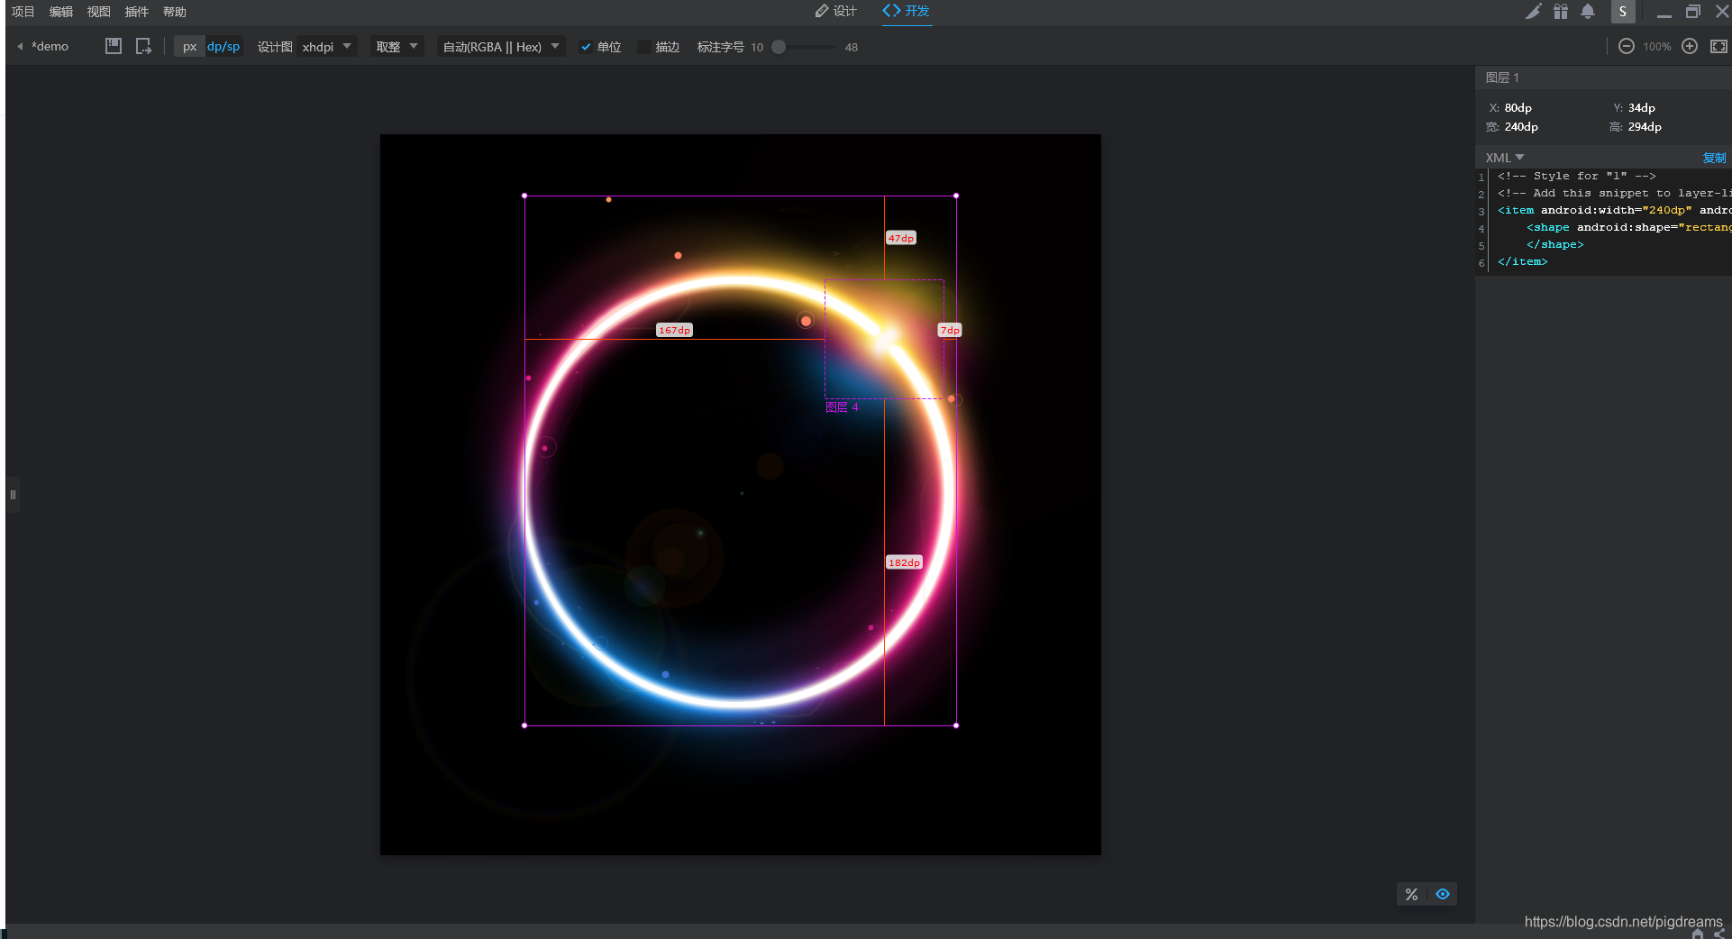The width and height of the screenshot is (1732, 939).
Task: Open the 自动(RGBA || Hex) color format dropdown
Action: coord(501,47)
